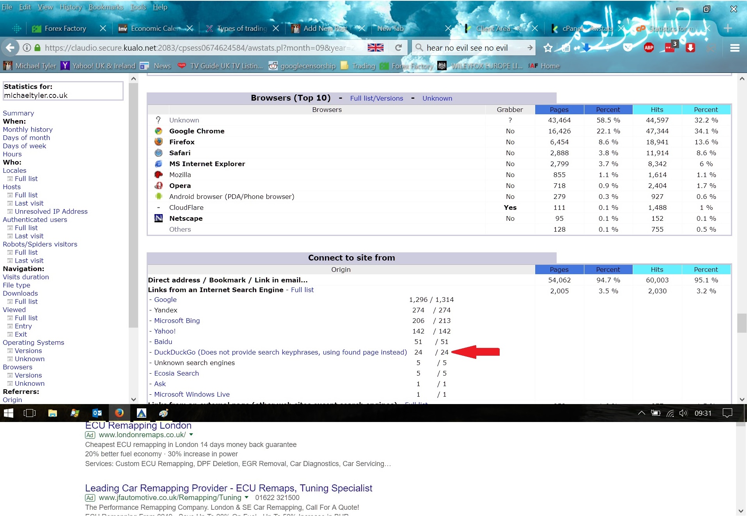Bookmark this page with the star icon
The width and height of the screenshot is (747, 516).
[548, 48]
